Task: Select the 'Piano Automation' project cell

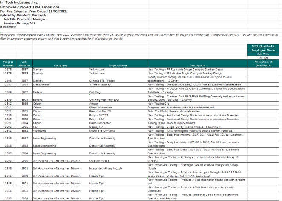Action: pos(118,108)
